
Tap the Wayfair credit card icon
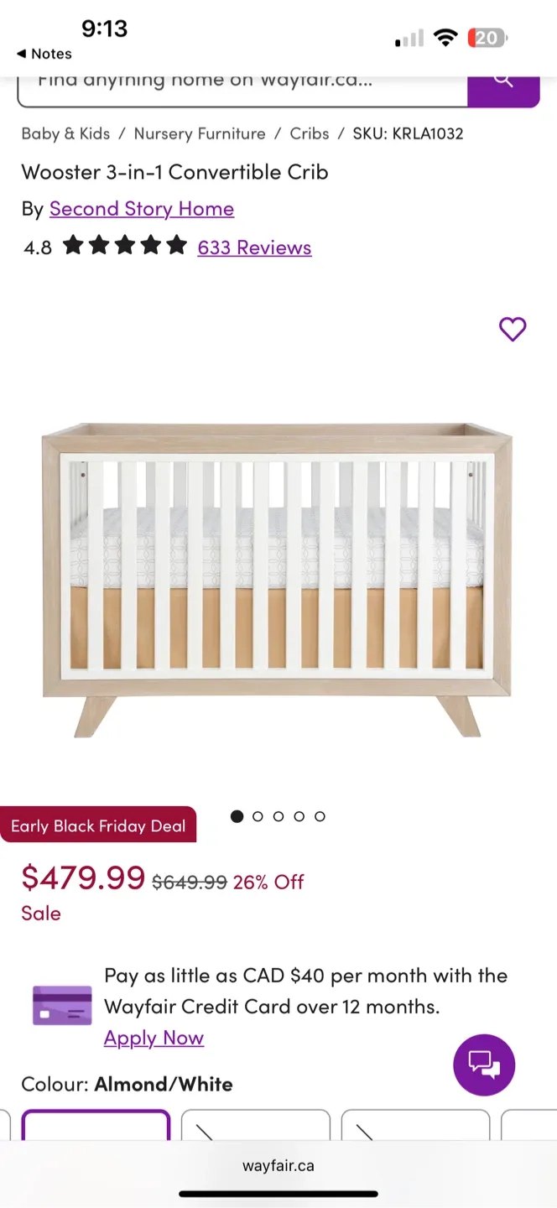click(62, 1006)
